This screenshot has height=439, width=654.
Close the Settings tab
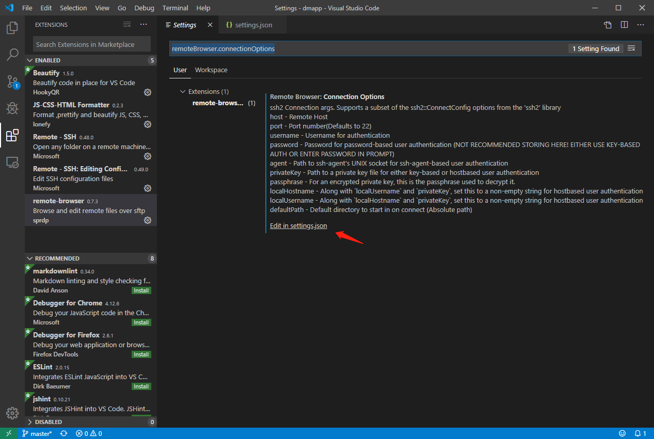pyautogui.click(x=210, y=25)
